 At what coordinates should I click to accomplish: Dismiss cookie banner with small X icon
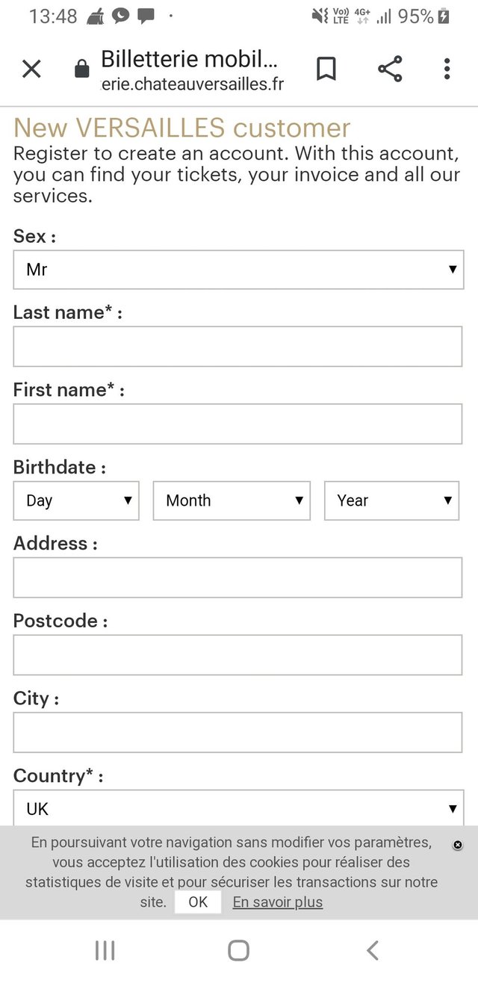[x=458, y=845]
